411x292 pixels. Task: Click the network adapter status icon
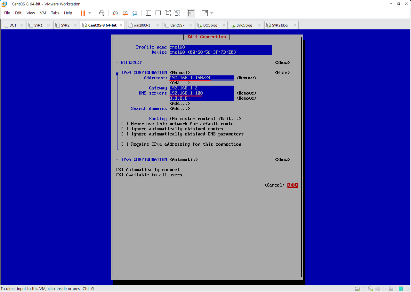(371, 289)
